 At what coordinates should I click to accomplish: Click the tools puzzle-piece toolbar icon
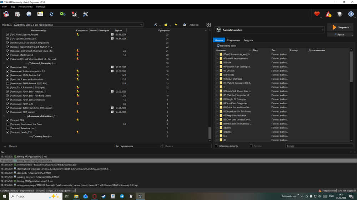(74, 14)
